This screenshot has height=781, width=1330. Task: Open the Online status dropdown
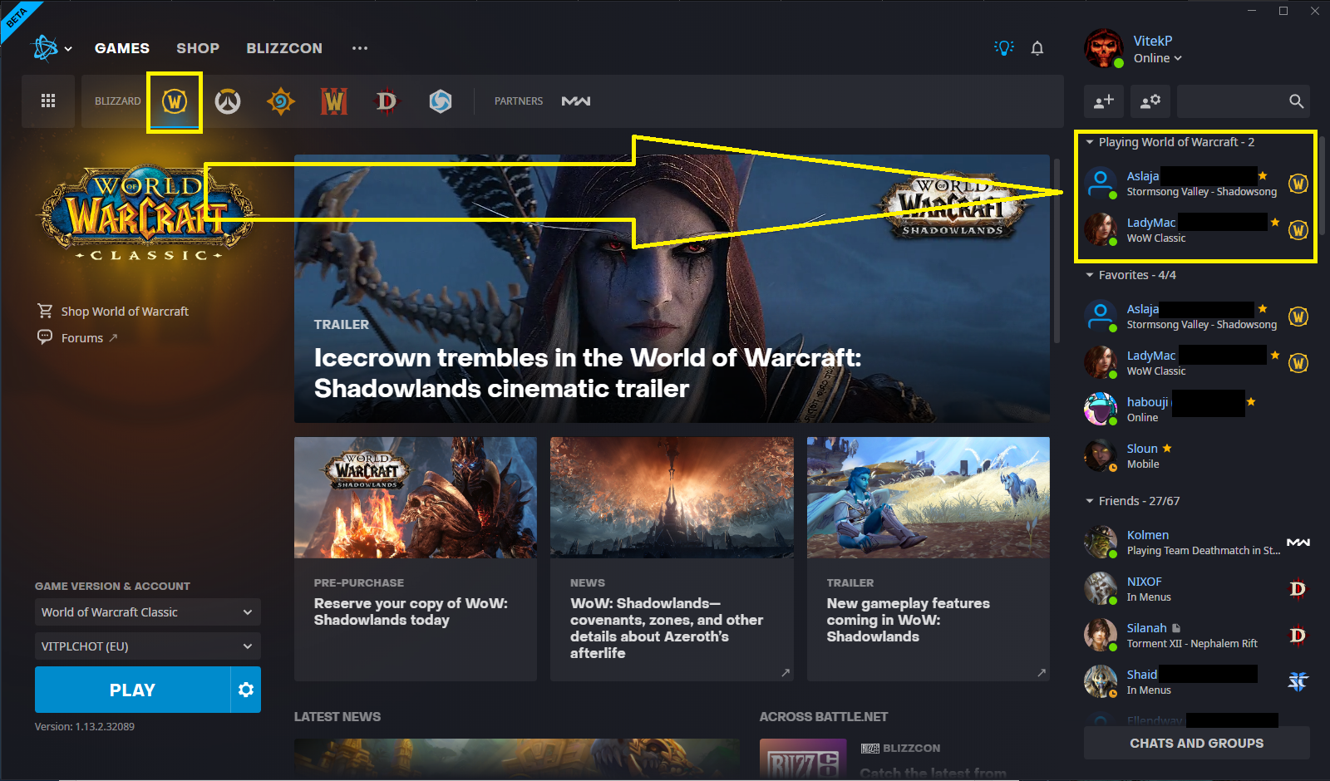point(1157,58)
